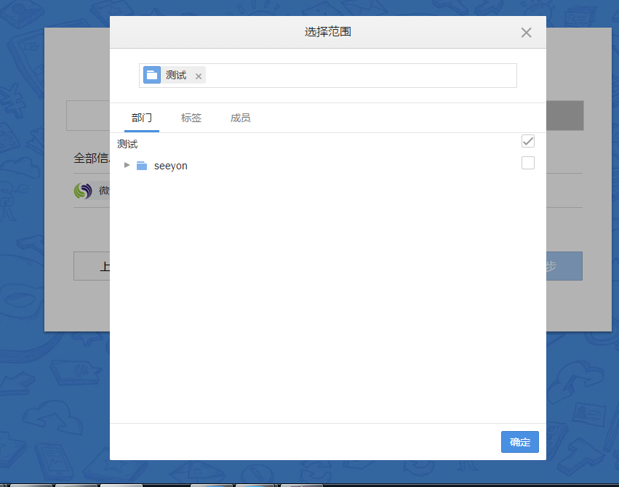This screenshot has height=487, width=619.
Task: Click the partially hidden 上一步 button
Action: click(x=92, y=267)
